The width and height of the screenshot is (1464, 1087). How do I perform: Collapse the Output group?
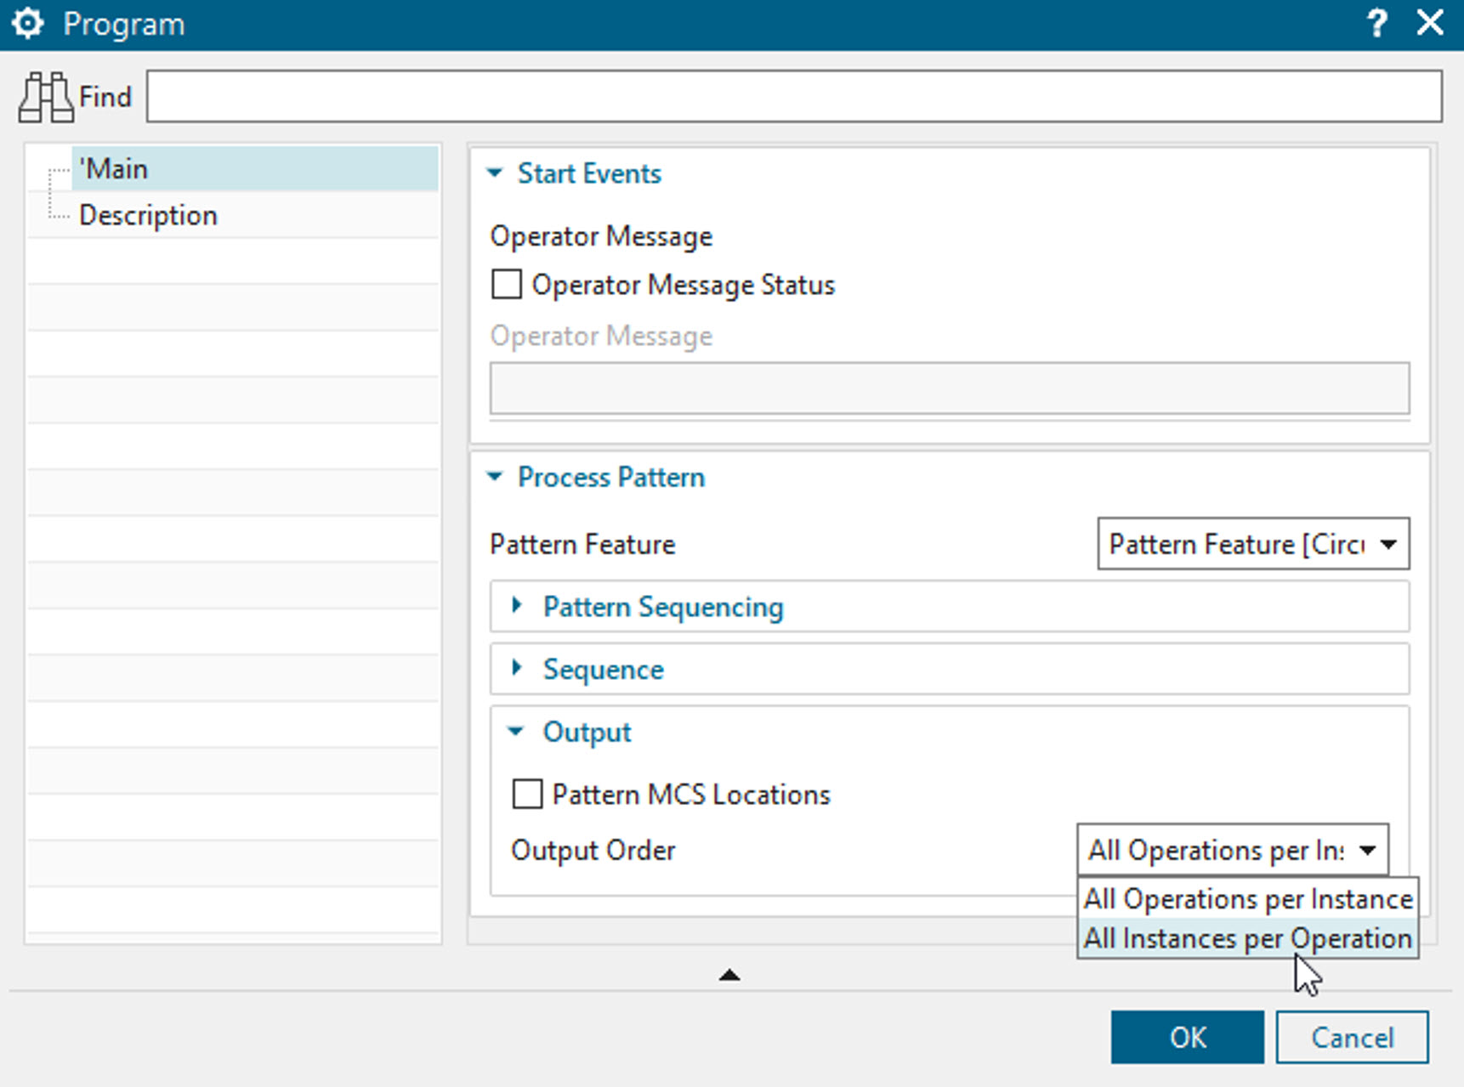[515, 731]
